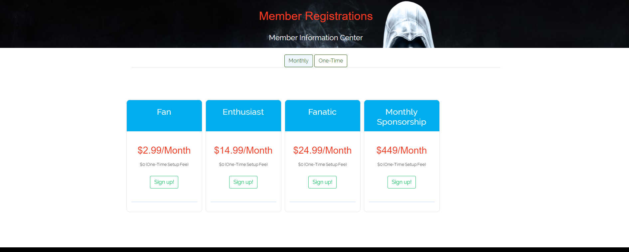Sign up for the Fanatic plan

[322, 182]
